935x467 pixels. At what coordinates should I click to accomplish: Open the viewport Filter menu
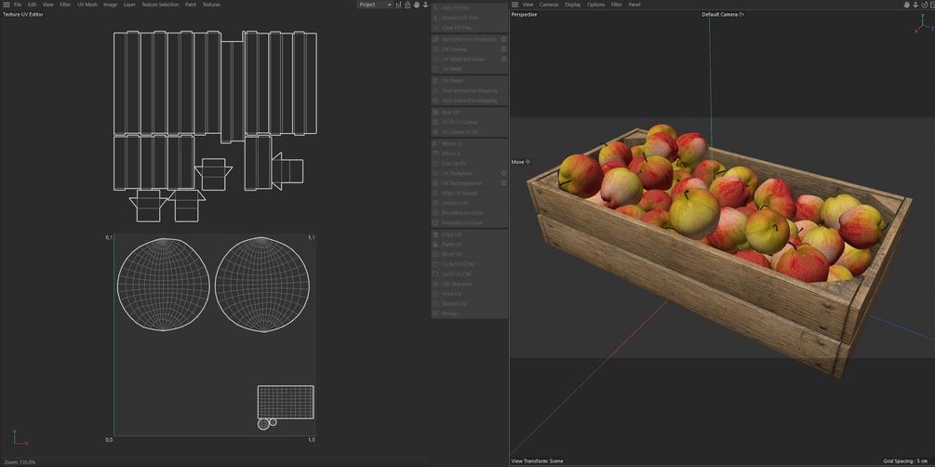pyautogui.click(x=617, y=4)
